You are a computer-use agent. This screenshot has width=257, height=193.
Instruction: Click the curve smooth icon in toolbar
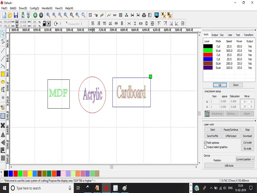point(109,15)
